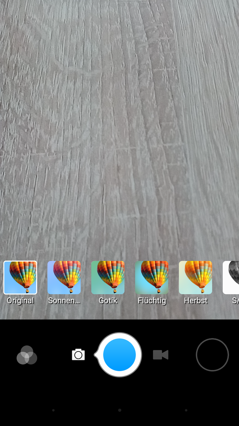
Task: Select the partially visible black-and-white filter
Action: coord(231,278)
